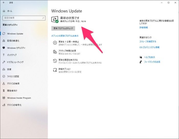This screenshot has height=139, width=179.
Task: Click the 最終チェック日時 status text
Action: pyautogui.click(x=73, y=21)
